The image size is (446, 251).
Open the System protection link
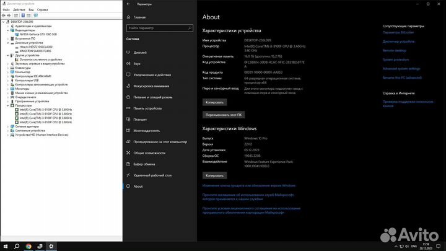tap(395, 59)
